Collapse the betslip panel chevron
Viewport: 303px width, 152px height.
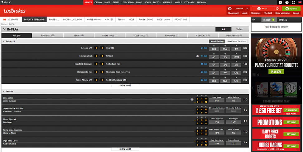(x=254, y=20)
